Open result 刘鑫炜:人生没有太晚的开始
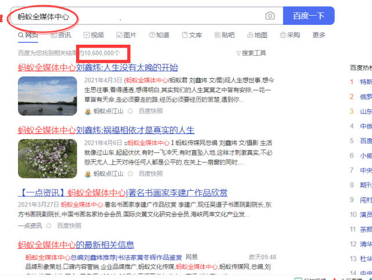The image size is (372, 280). pyautogui.click(x=97, y=67)
